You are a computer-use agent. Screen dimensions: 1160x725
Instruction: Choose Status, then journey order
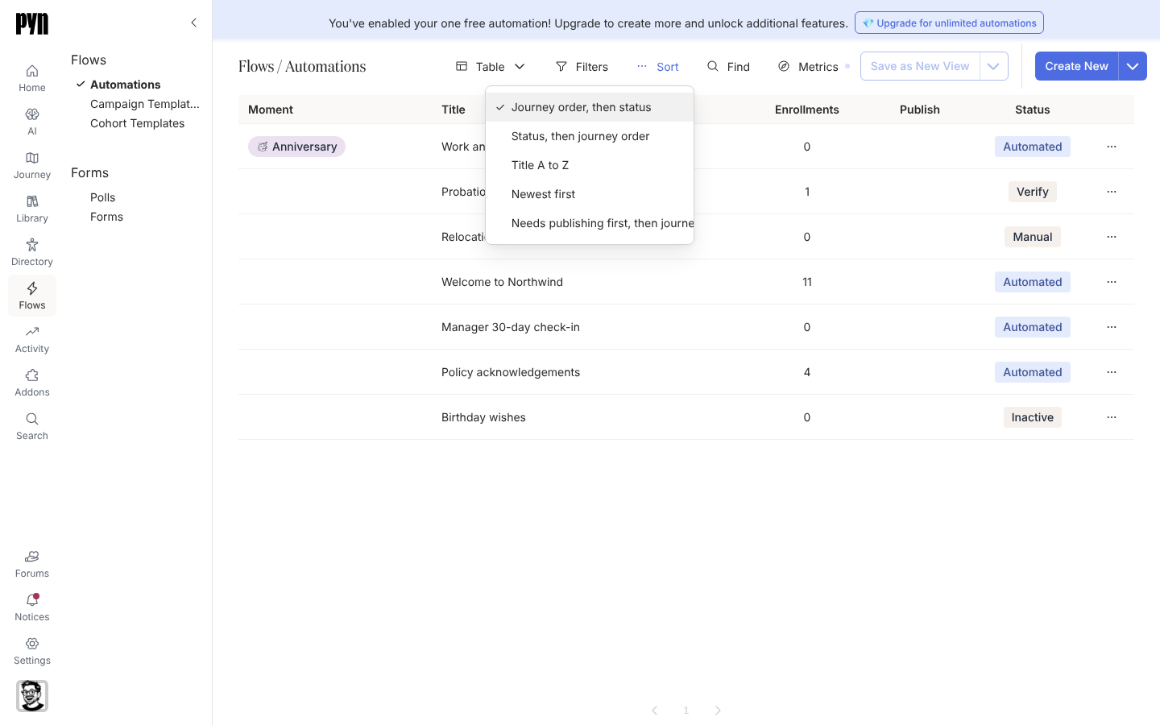590,136
